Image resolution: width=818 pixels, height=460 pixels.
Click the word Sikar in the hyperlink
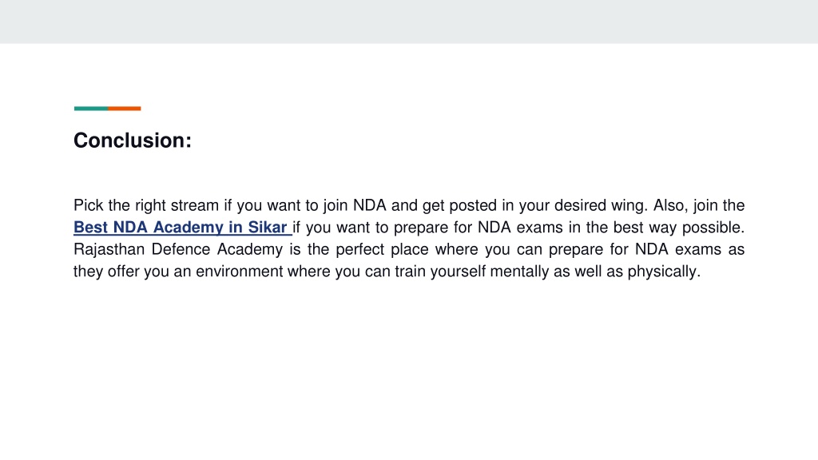[267, 228]
